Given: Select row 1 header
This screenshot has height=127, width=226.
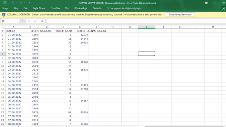Looking at the screenshot, I should (3, 31).
